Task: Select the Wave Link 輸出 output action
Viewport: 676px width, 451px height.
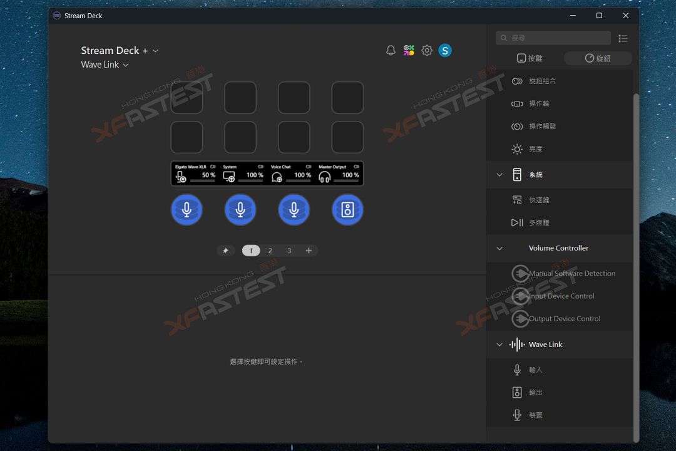Action: 560,392
